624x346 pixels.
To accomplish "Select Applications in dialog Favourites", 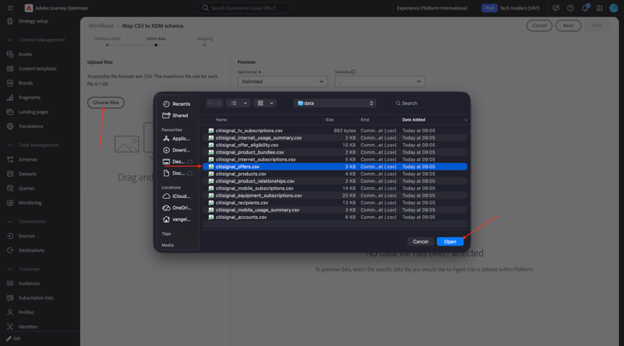I will [176, 138].
